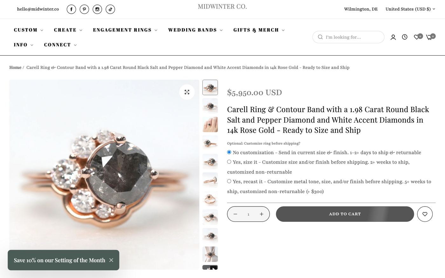This screenshot has height=278, width=445.
Task: View recently viewed clock icon
Action: point(405,37)
